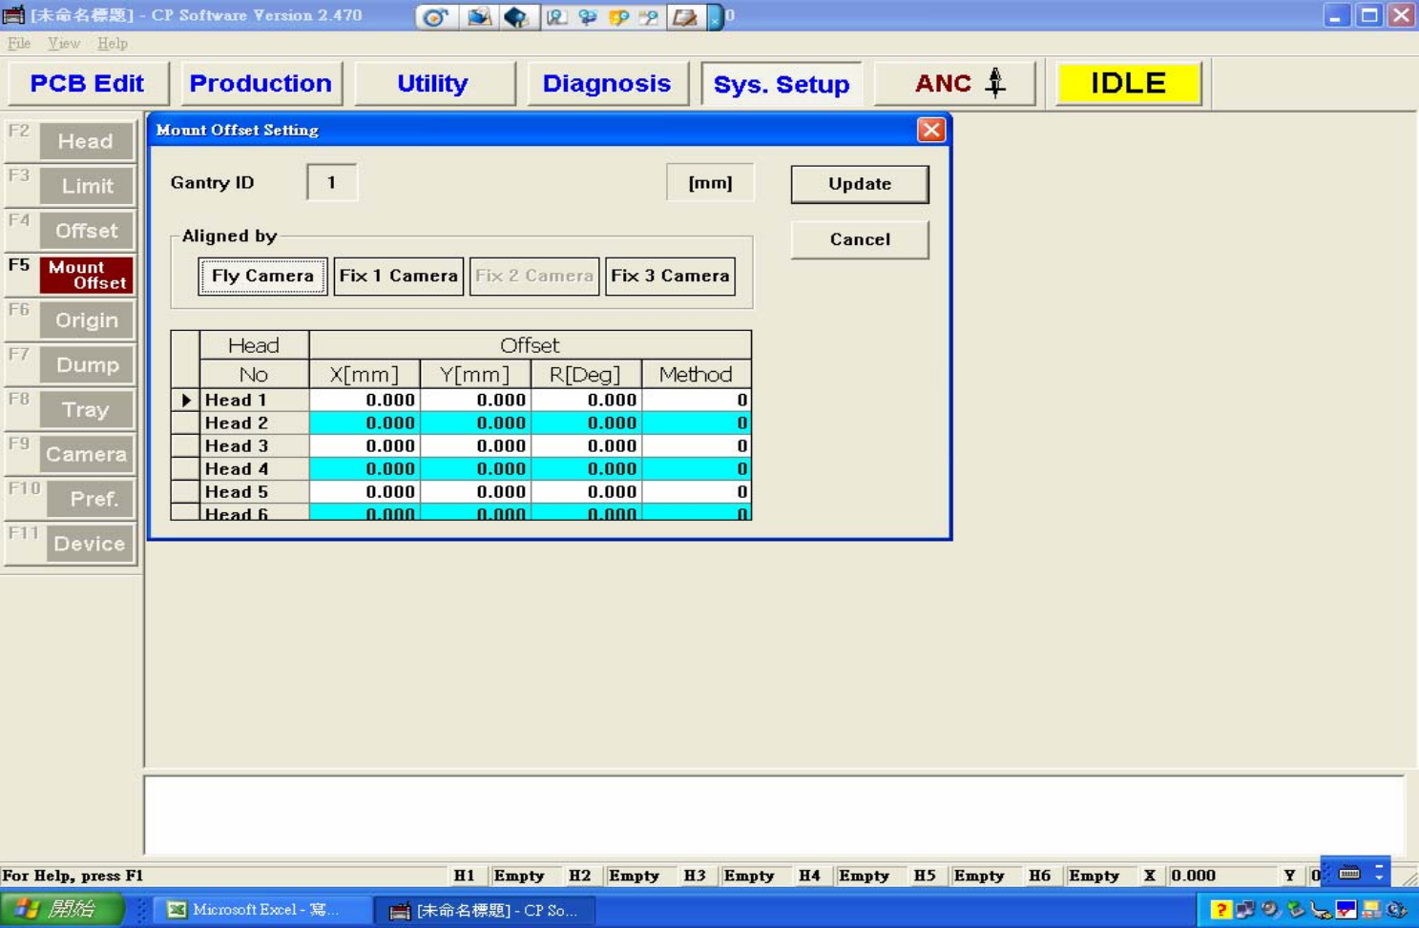Image resolution: width=1419 pixels, height=928 pixels.
Task: Open the File menu
Action: [x=19, y=43]
